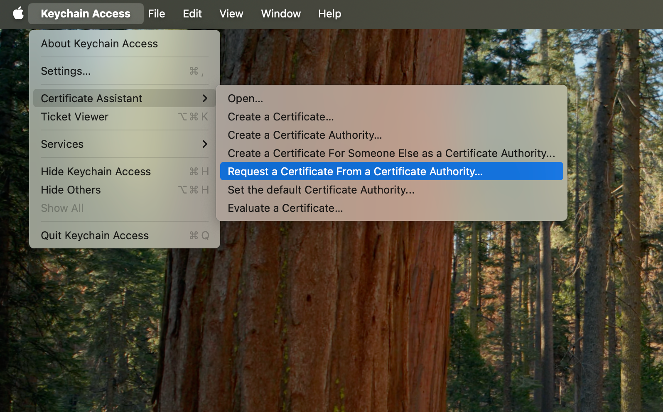Open the Help menu

tap(330, 14)
